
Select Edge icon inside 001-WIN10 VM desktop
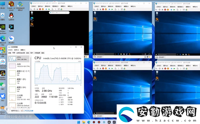[32, 19]
